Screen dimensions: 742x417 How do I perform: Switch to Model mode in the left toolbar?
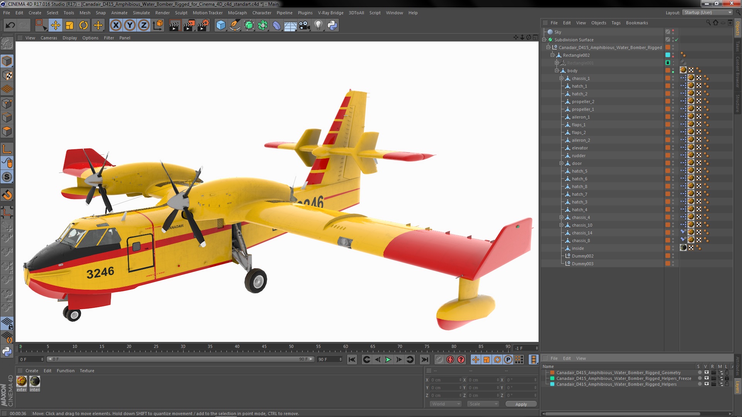click(7, 61)
